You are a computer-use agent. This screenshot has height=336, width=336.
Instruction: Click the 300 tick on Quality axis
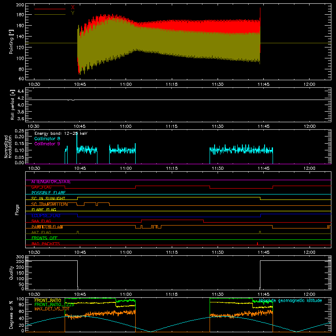click(x=20, y=257)
